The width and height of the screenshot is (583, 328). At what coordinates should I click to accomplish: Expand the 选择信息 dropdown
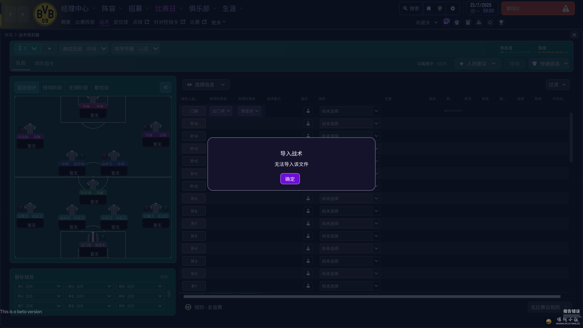[x=206, y=85]
